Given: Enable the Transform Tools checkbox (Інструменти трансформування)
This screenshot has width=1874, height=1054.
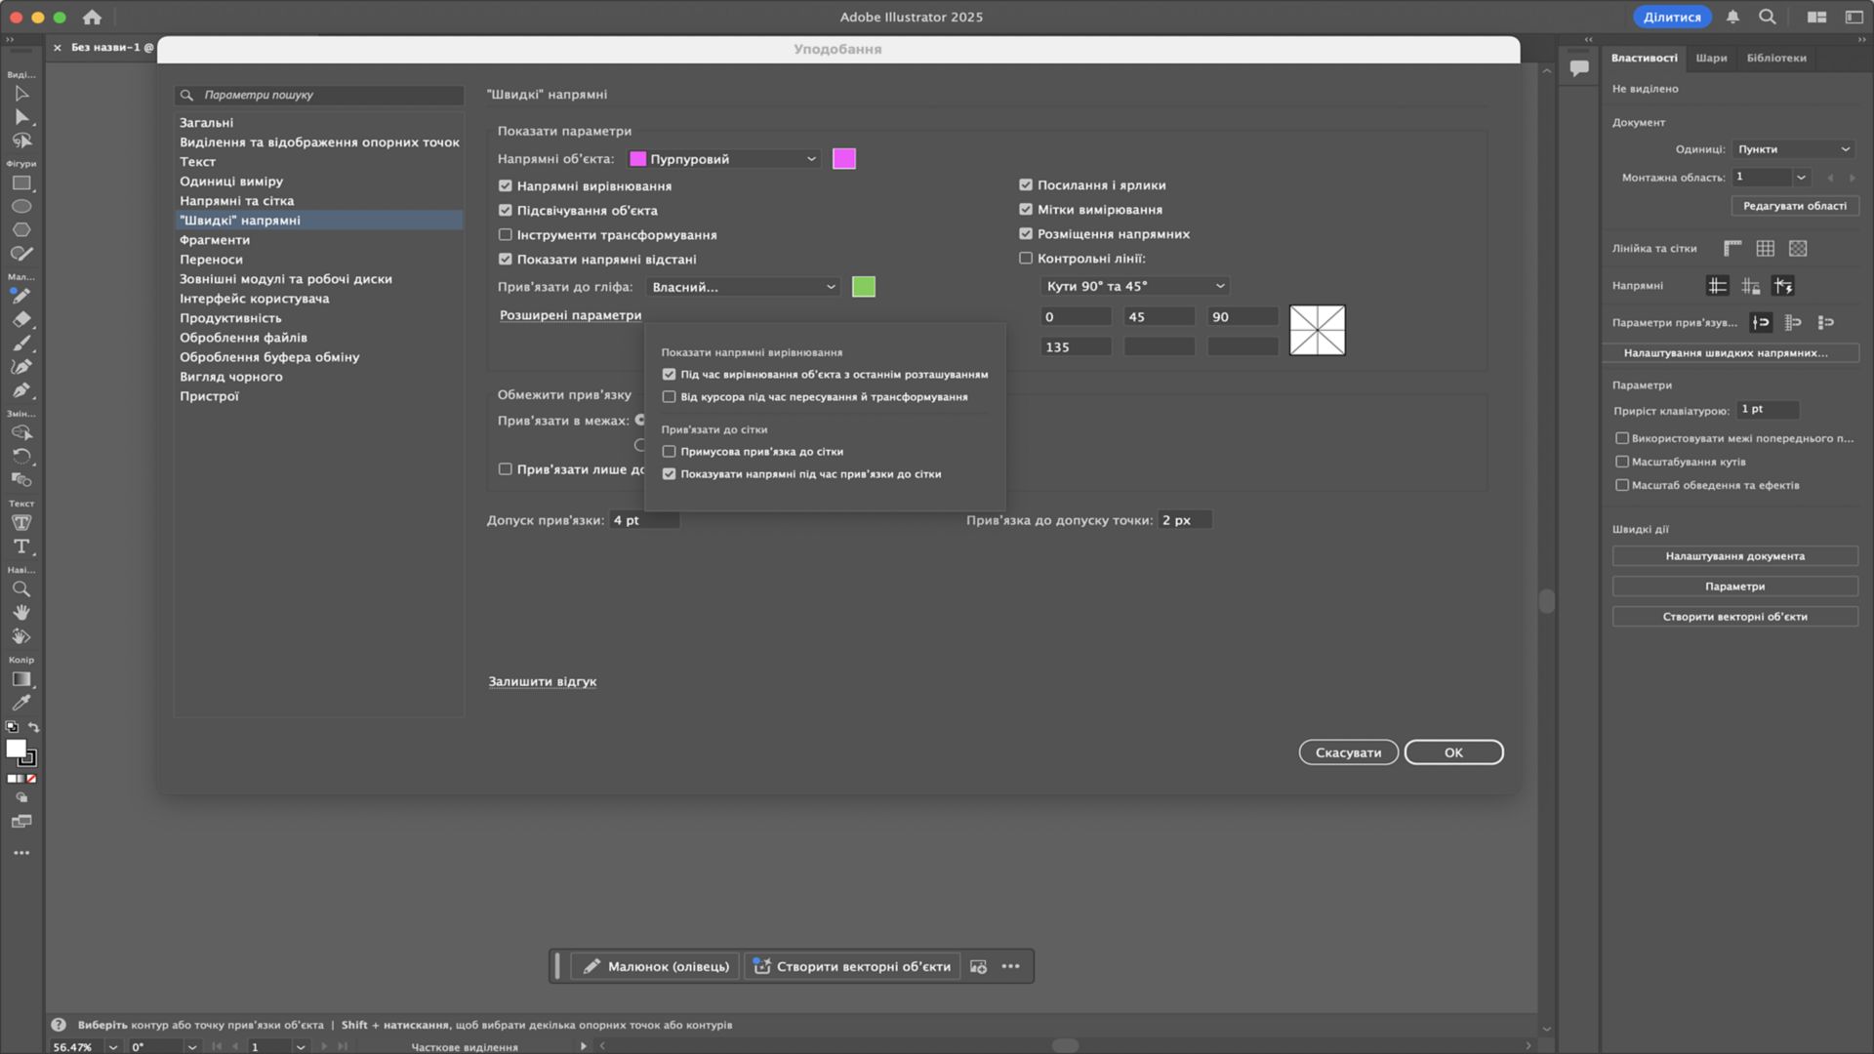Looking at the screenshot, I should tap(505, 235).
